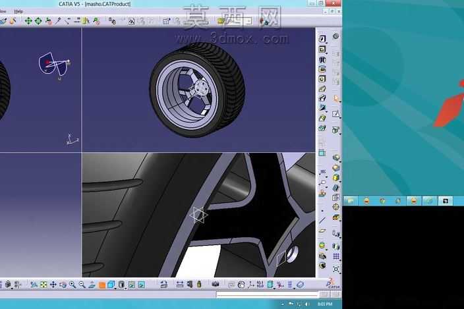The image size is (464, 309).
Task: Open the combo box dropdown in top toolbar
Action: [x=249, y=21]
